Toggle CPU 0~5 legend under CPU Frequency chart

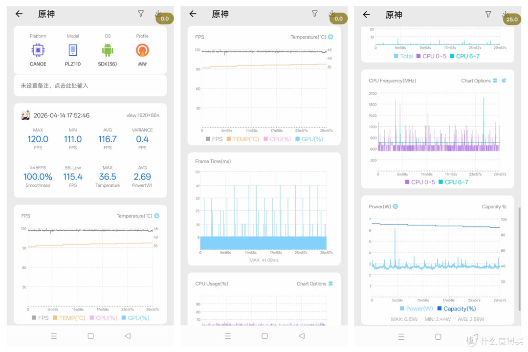[420, 182]
